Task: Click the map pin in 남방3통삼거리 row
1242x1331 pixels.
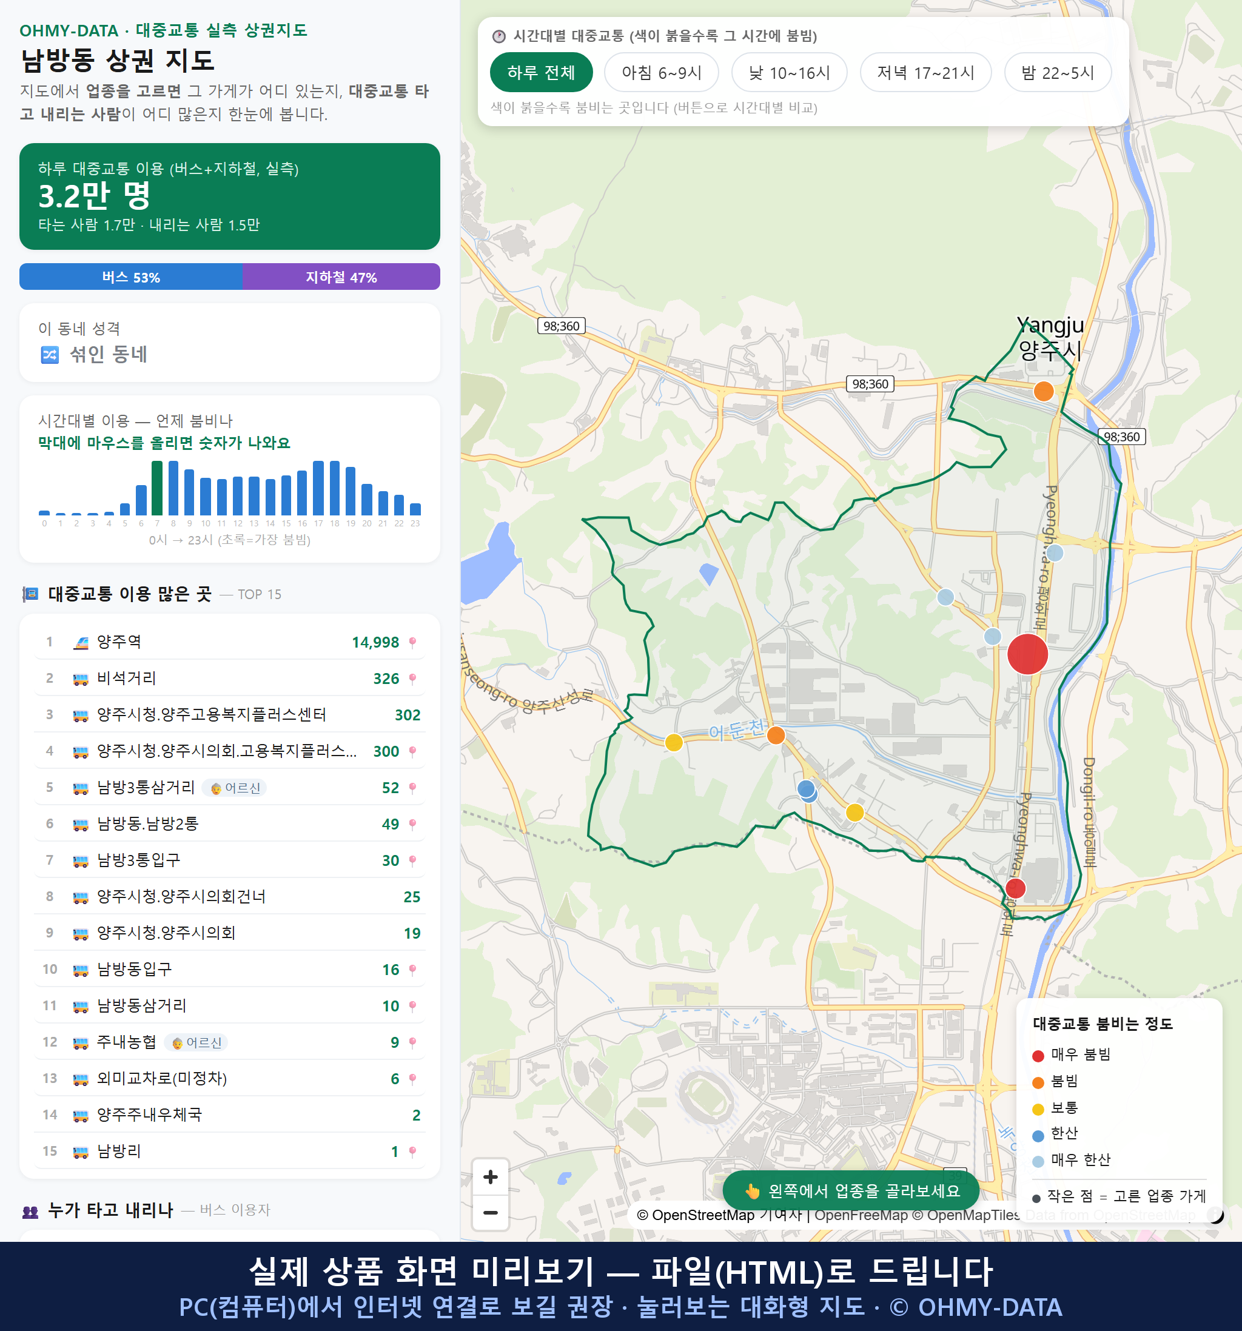Action: [x=412, y=788]
